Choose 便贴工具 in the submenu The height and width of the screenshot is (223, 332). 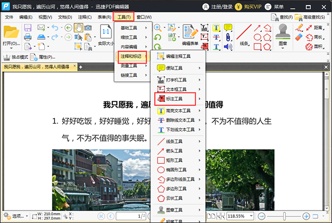(x=178, y=68)
